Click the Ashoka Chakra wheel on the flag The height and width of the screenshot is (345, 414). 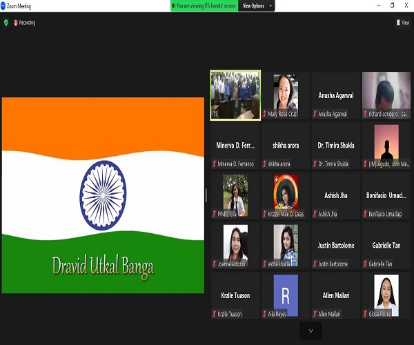tap(103, 195)
